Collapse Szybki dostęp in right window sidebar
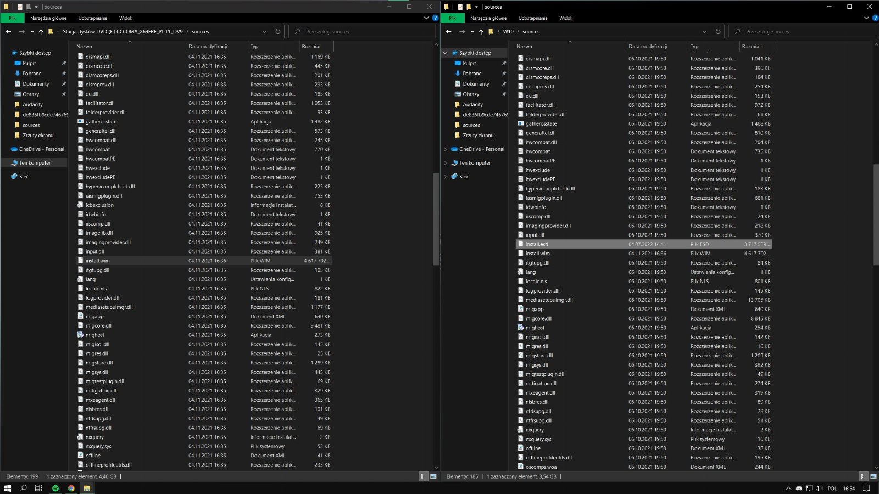Screen dimensions: 879x494 pos(446,53)
